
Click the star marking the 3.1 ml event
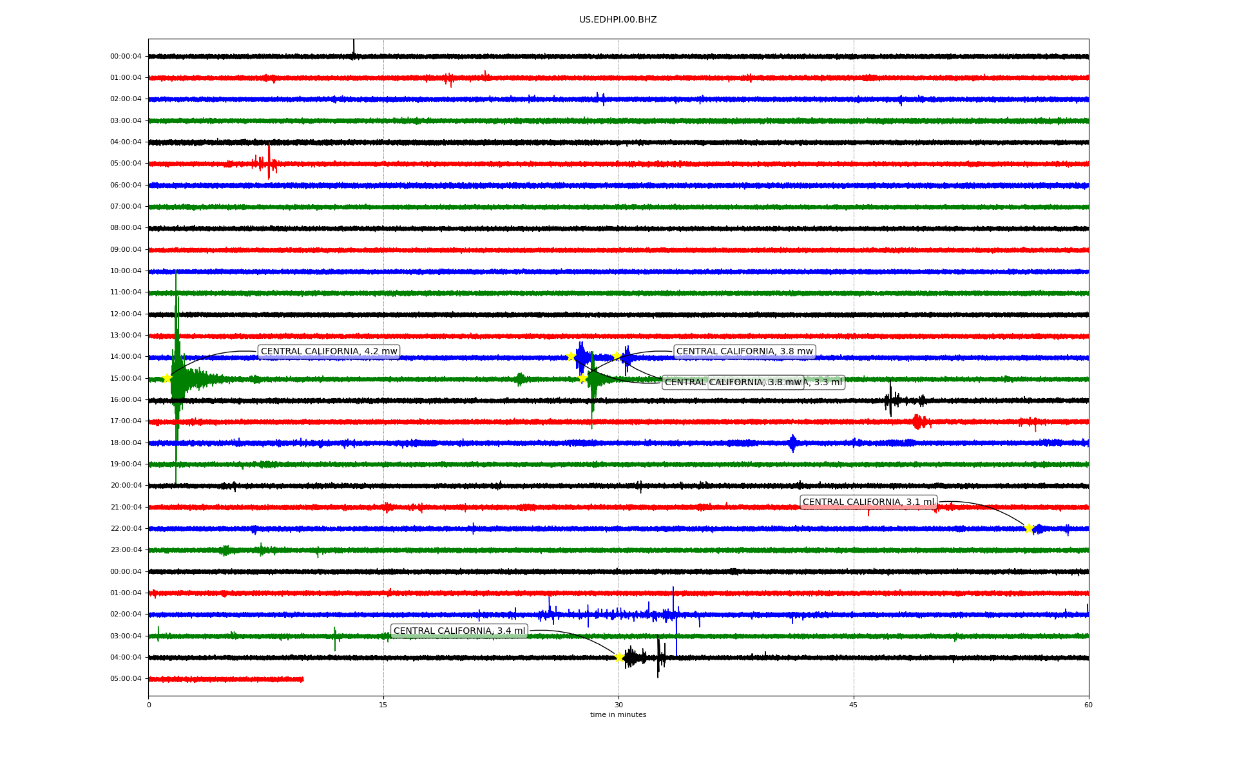point(1029,528)
